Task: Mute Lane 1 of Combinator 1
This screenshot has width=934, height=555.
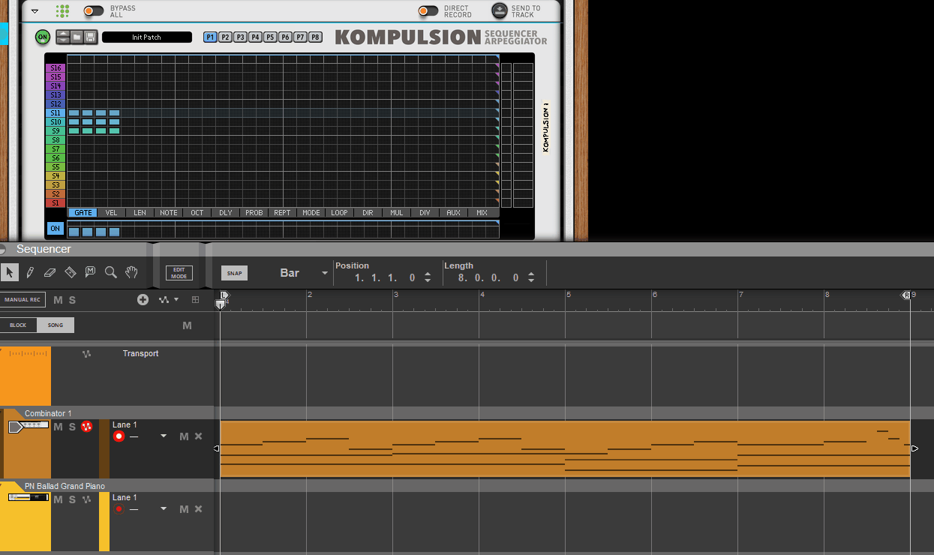Action: 184,436
